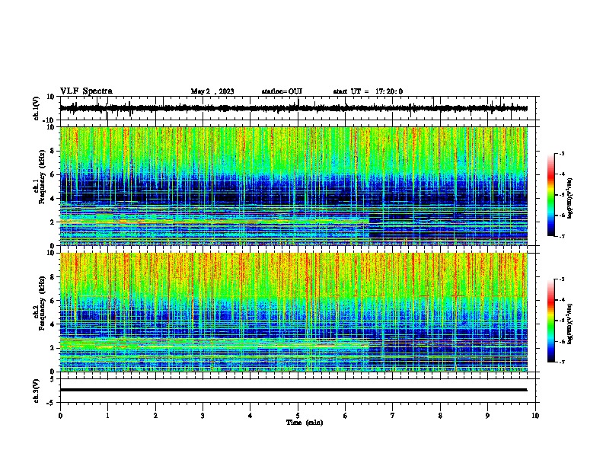
Task: Click the '4' kHz tick on ch.2 spectrogram
Action: 53,325
